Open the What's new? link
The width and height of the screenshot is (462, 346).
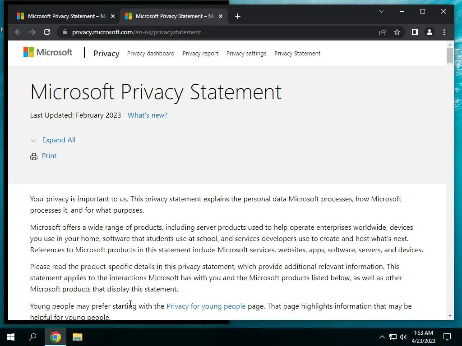point(148,115)
